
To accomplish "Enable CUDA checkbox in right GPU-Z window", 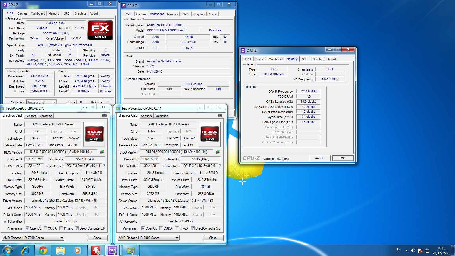I will coord(161,228).
